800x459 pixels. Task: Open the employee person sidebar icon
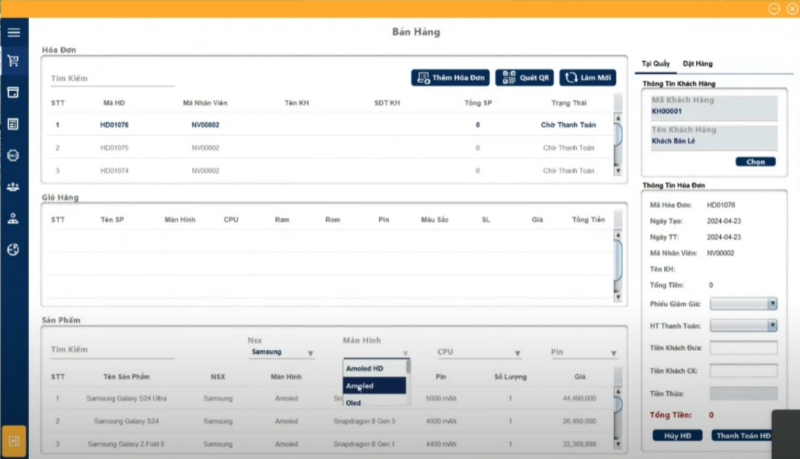[13, 218]
